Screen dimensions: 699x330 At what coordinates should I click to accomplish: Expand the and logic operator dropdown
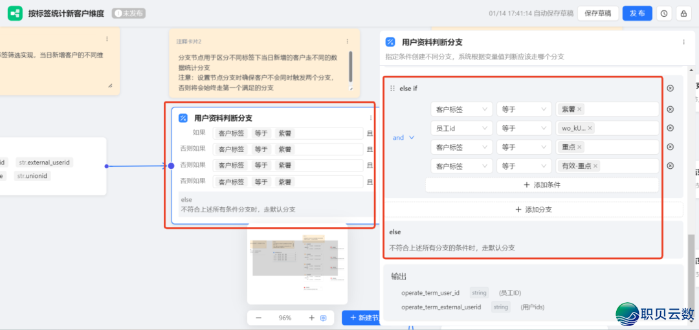[x=403, y=138]
